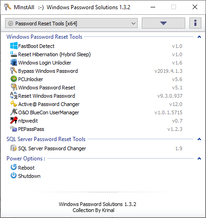The height and width of the screenshot is (218, 206).
Task: Click the FastBoot Detect Windows logo icon
Action: coord(14,46)
